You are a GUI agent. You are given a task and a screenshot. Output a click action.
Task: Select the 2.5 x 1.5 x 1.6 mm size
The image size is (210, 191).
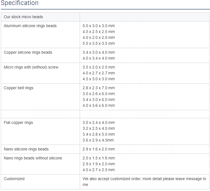coord(99,158)
